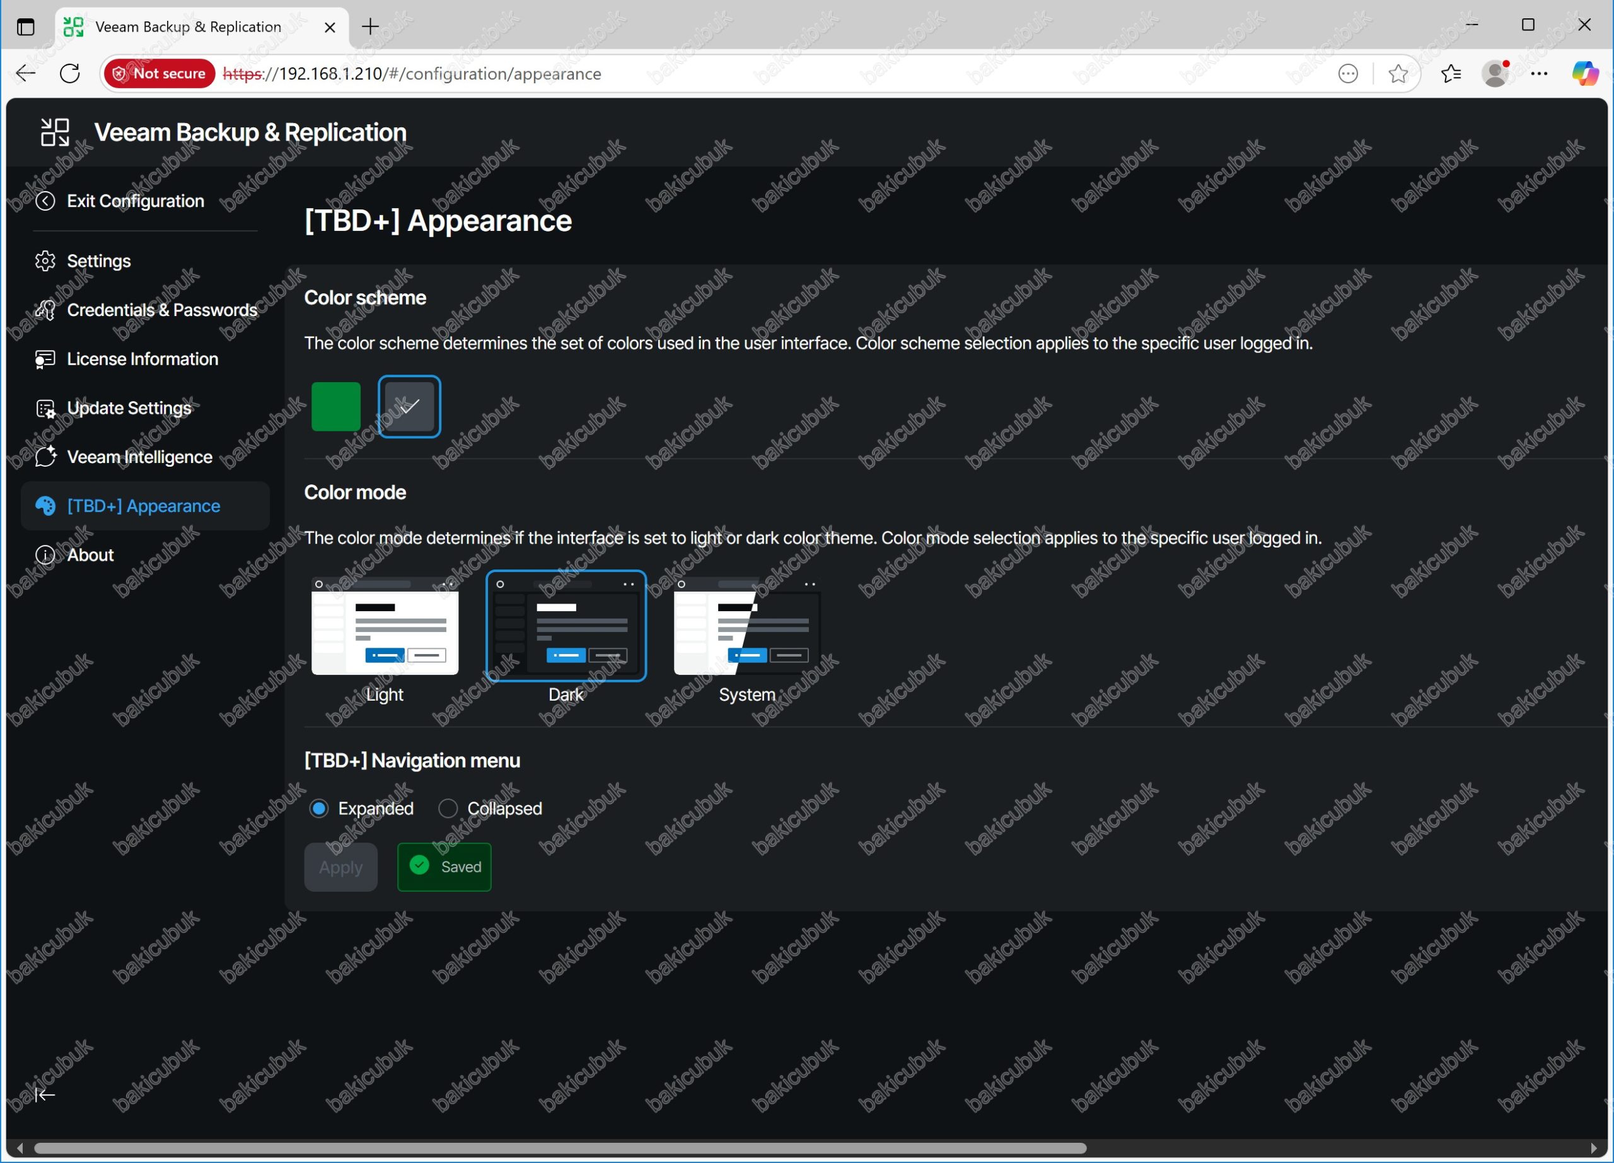The width and height of the screenshot is (1614, 1163).
Task: Collapse sidebar using bottom-left arrow icon
Action: pyautogui.click(x=45, y=1095)
